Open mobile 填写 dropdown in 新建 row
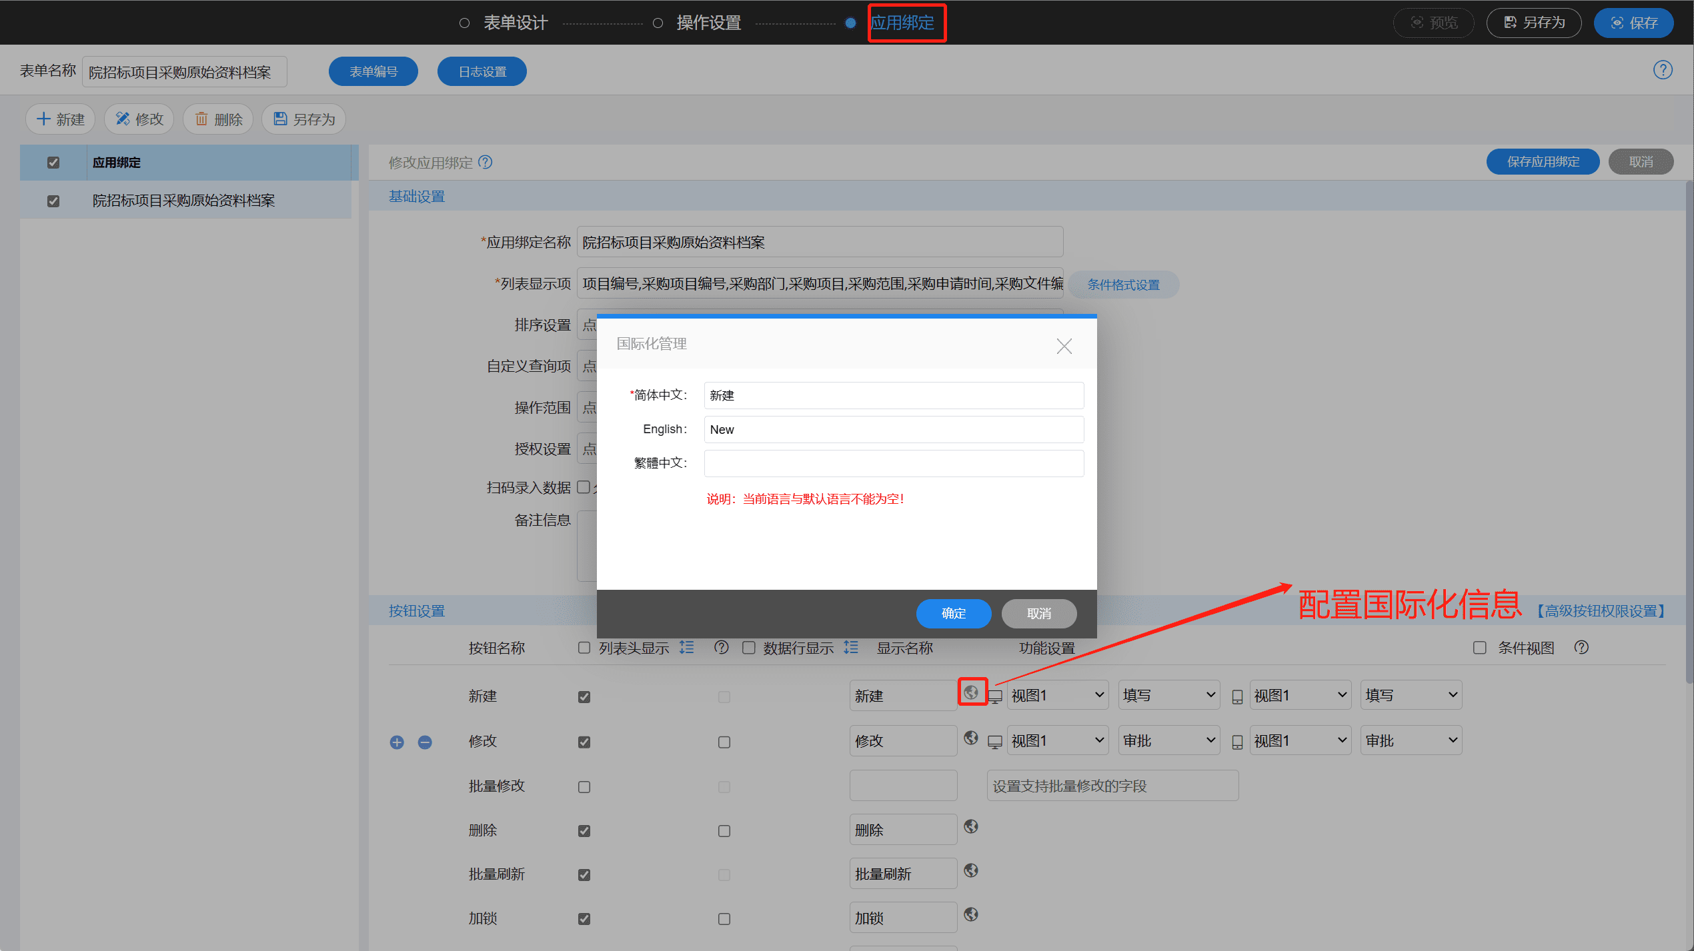The height and width of the screenshot is (951, 1694). [x=1411, y=695]
